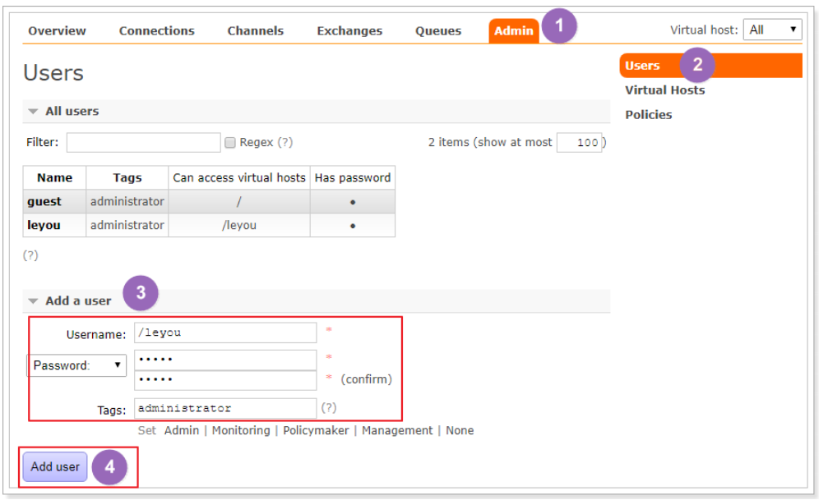Click the help icon beside Regex
This screenshot has height=500, width=828.
[x=284, y=143]
